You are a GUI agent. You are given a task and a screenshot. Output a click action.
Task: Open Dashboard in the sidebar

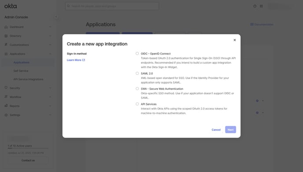click(x=17, y=27)
